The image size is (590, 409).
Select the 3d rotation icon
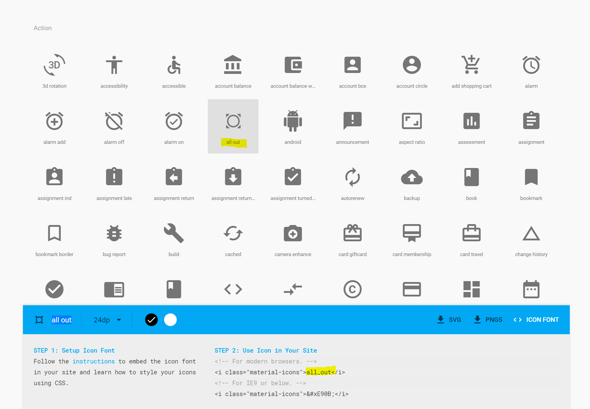click(54, 65)
